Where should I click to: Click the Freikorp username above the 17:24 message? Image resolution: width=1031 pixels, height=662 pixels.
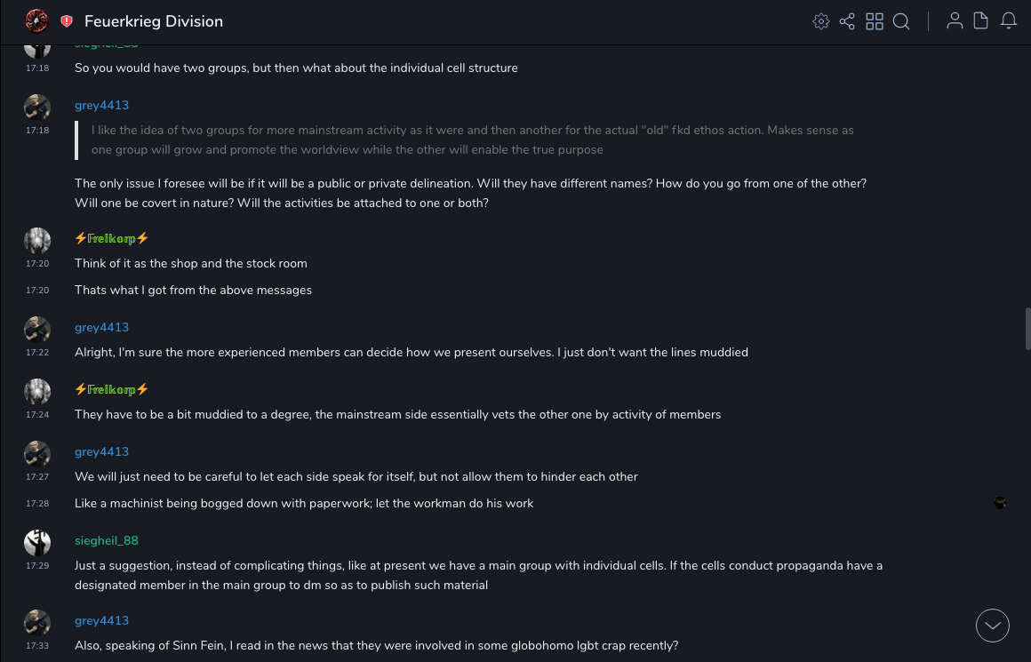click(x=112, y=389)
